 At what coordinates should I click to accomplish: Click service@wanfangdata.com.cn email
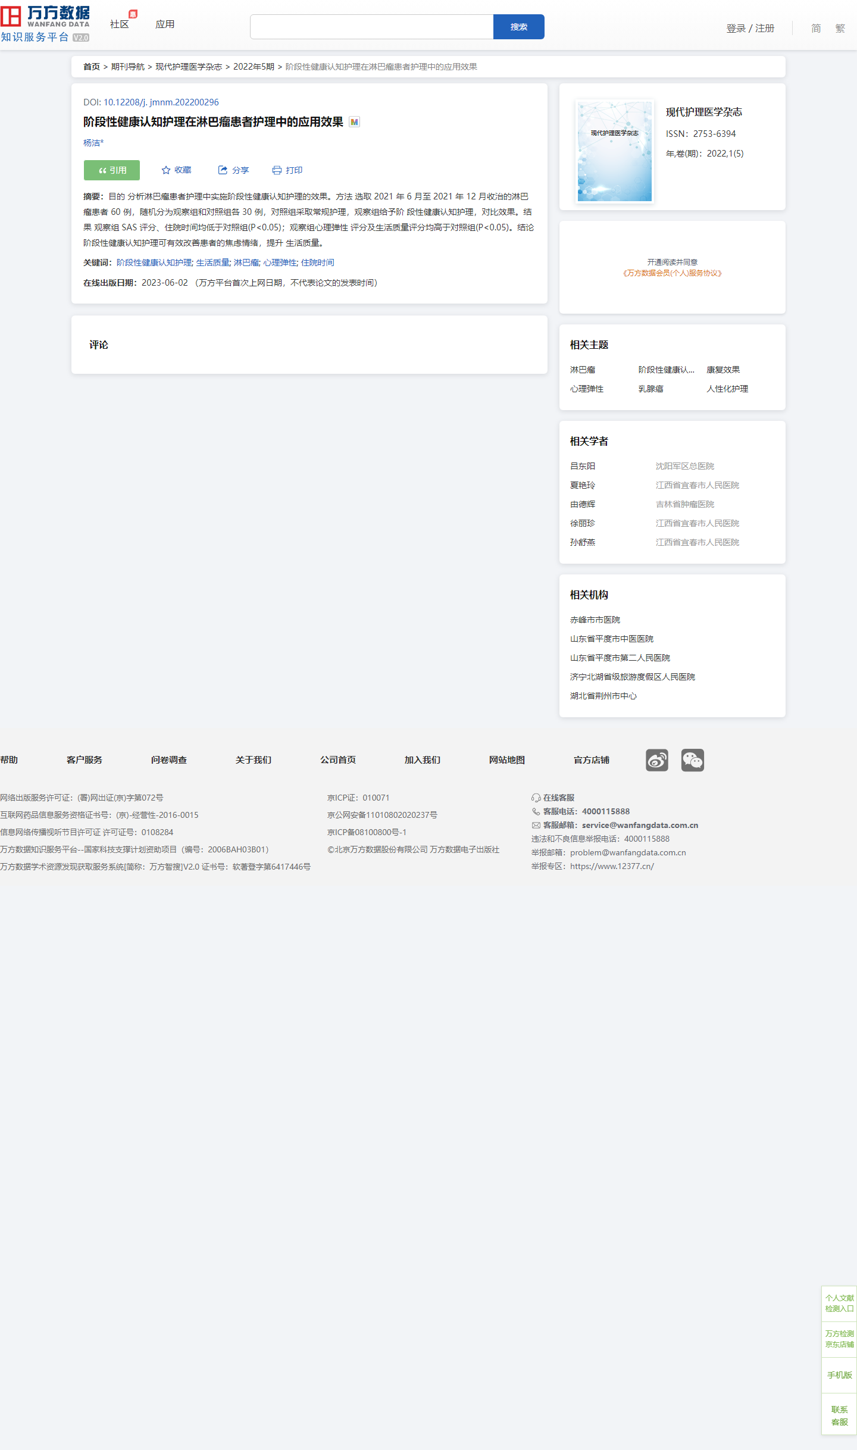pyautogui.click(x=640, y=825)
